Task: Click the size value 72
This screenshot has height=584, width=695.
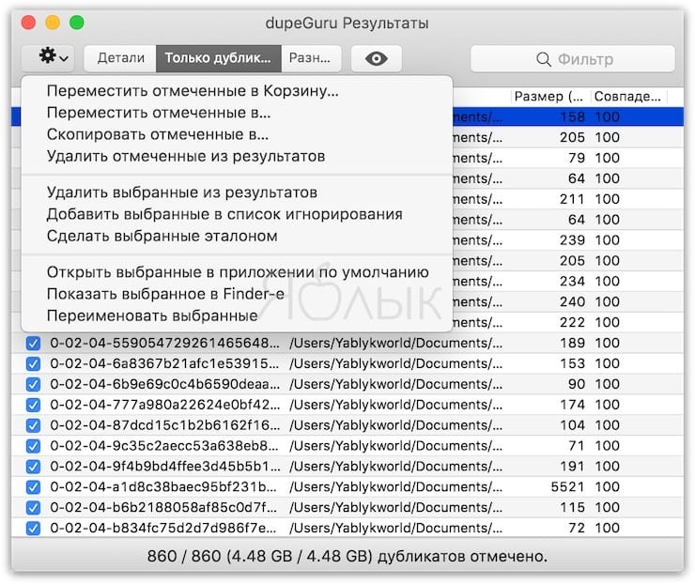Action: (577, 528)
